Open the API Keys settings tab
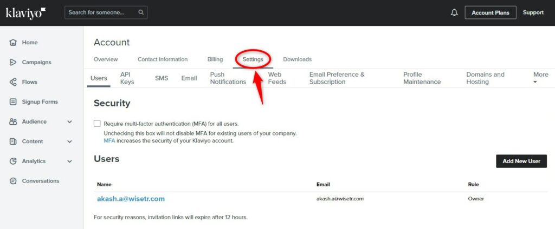The height and width of the screenshot is (229, 555). (127, 78)
